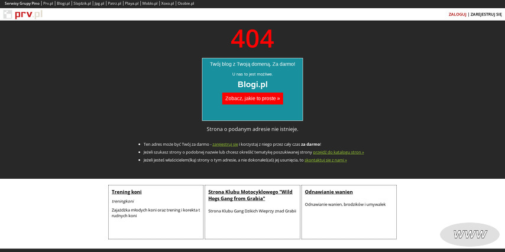
Task: Follow the 'zarejestruj się' link in list
Action: (225, 144)
